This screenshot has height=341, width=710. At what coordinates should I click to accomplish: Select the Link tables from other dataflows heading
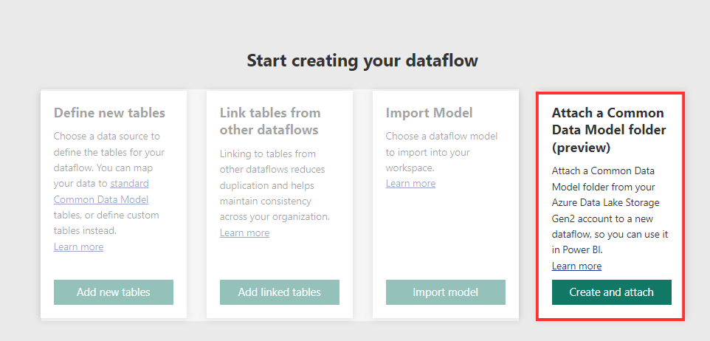click(270, 121)
